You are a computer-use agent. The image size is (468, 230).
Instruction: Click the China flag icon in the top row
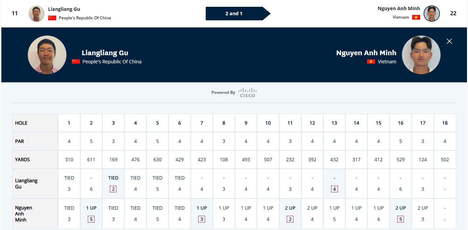[x=52, y=18]
